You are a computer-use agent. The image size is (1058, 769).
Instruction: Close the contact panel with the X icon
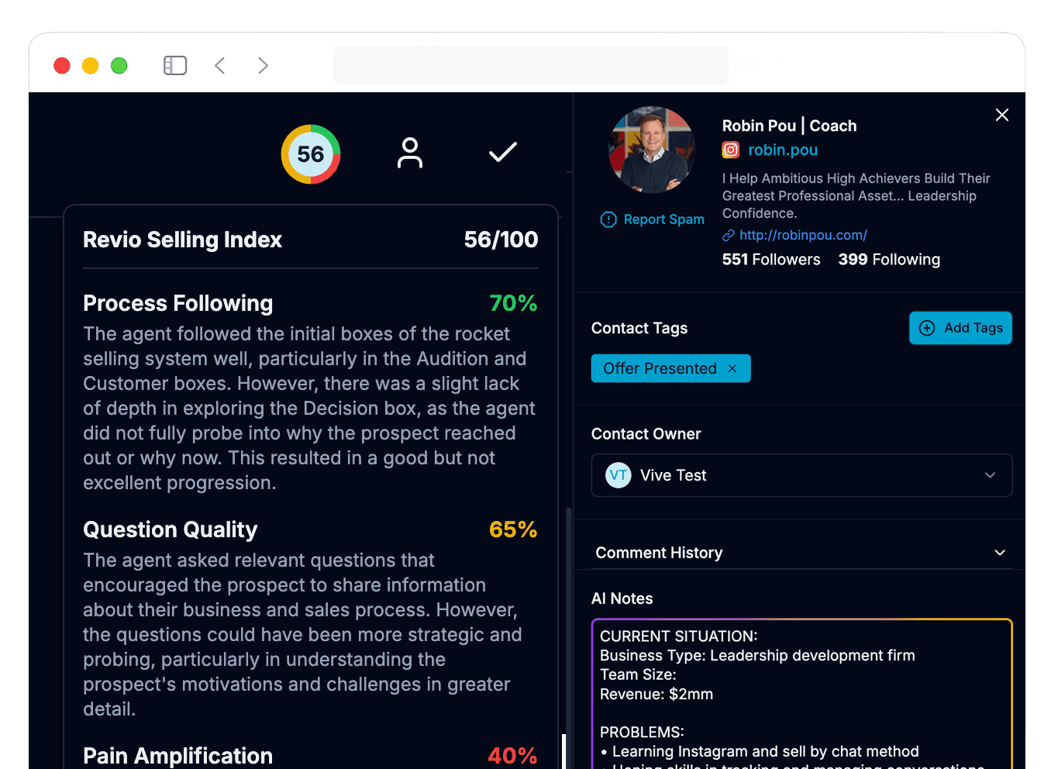[1002, 115]
